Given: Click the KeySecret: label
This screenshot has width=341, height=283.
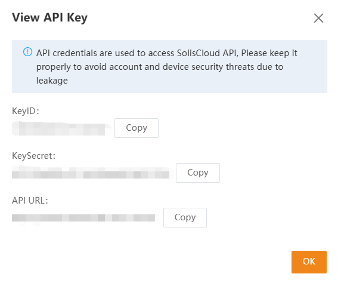Looking at the screenshot, I should [x=34, y=156].
